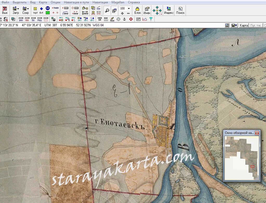Open the Справка help menu
This screenshot has height=203, width=266.
click(x=134, y=2)
